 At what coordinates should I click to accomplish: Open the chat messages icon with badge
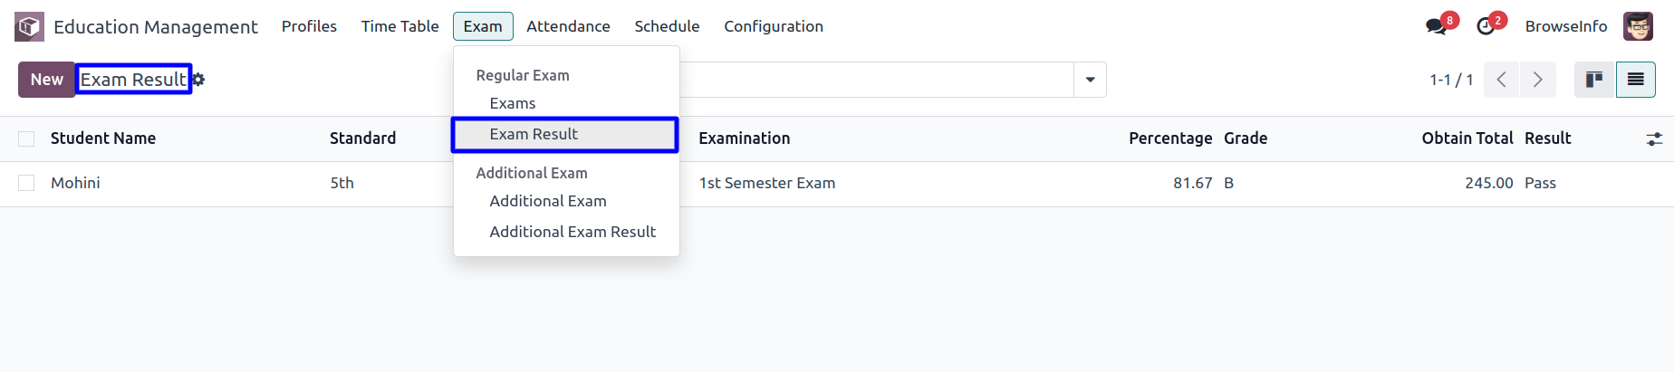coord(1437,26)
